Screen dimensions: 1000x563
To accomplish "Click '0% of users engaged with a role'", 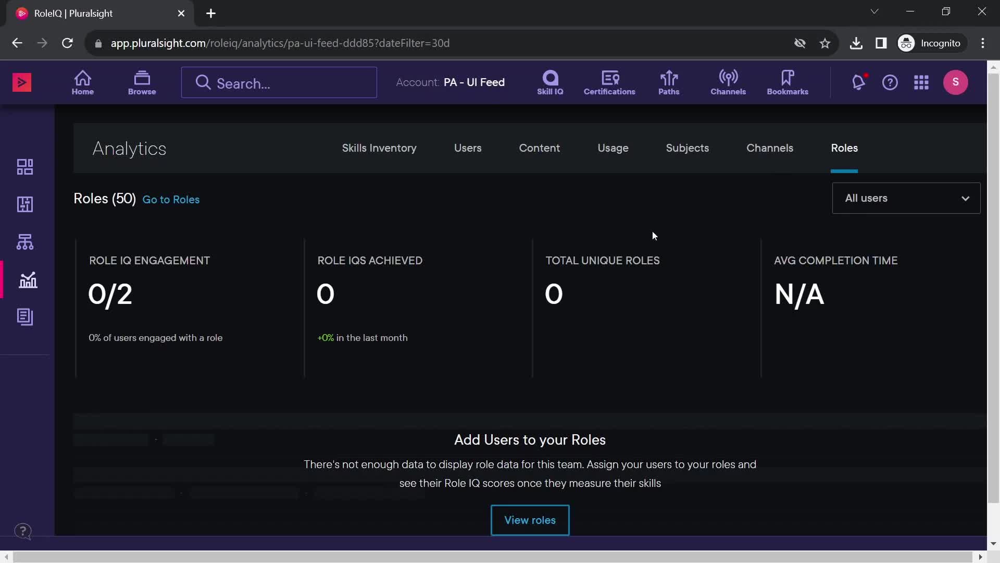I will 155,338.
